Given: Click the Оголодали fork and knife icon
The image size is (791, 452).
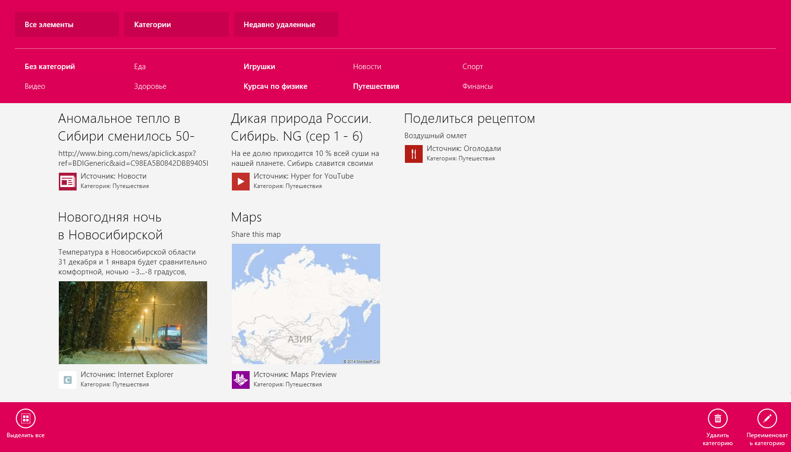Looking at the screenshot, I should pyautogui.click(x=414, y=154).
